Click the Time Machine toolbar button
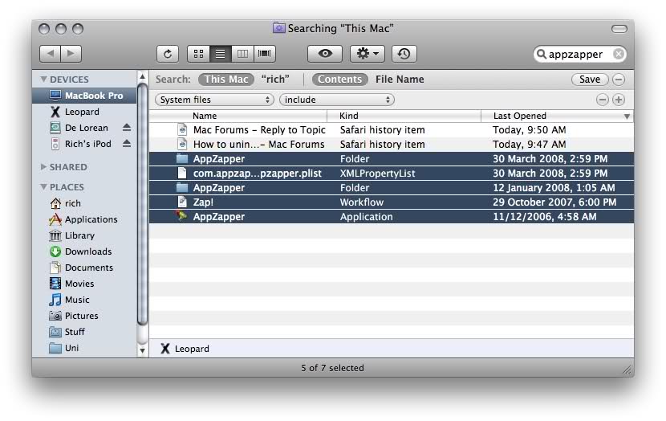Screen dimensions: 666x421 click(404, 54)
